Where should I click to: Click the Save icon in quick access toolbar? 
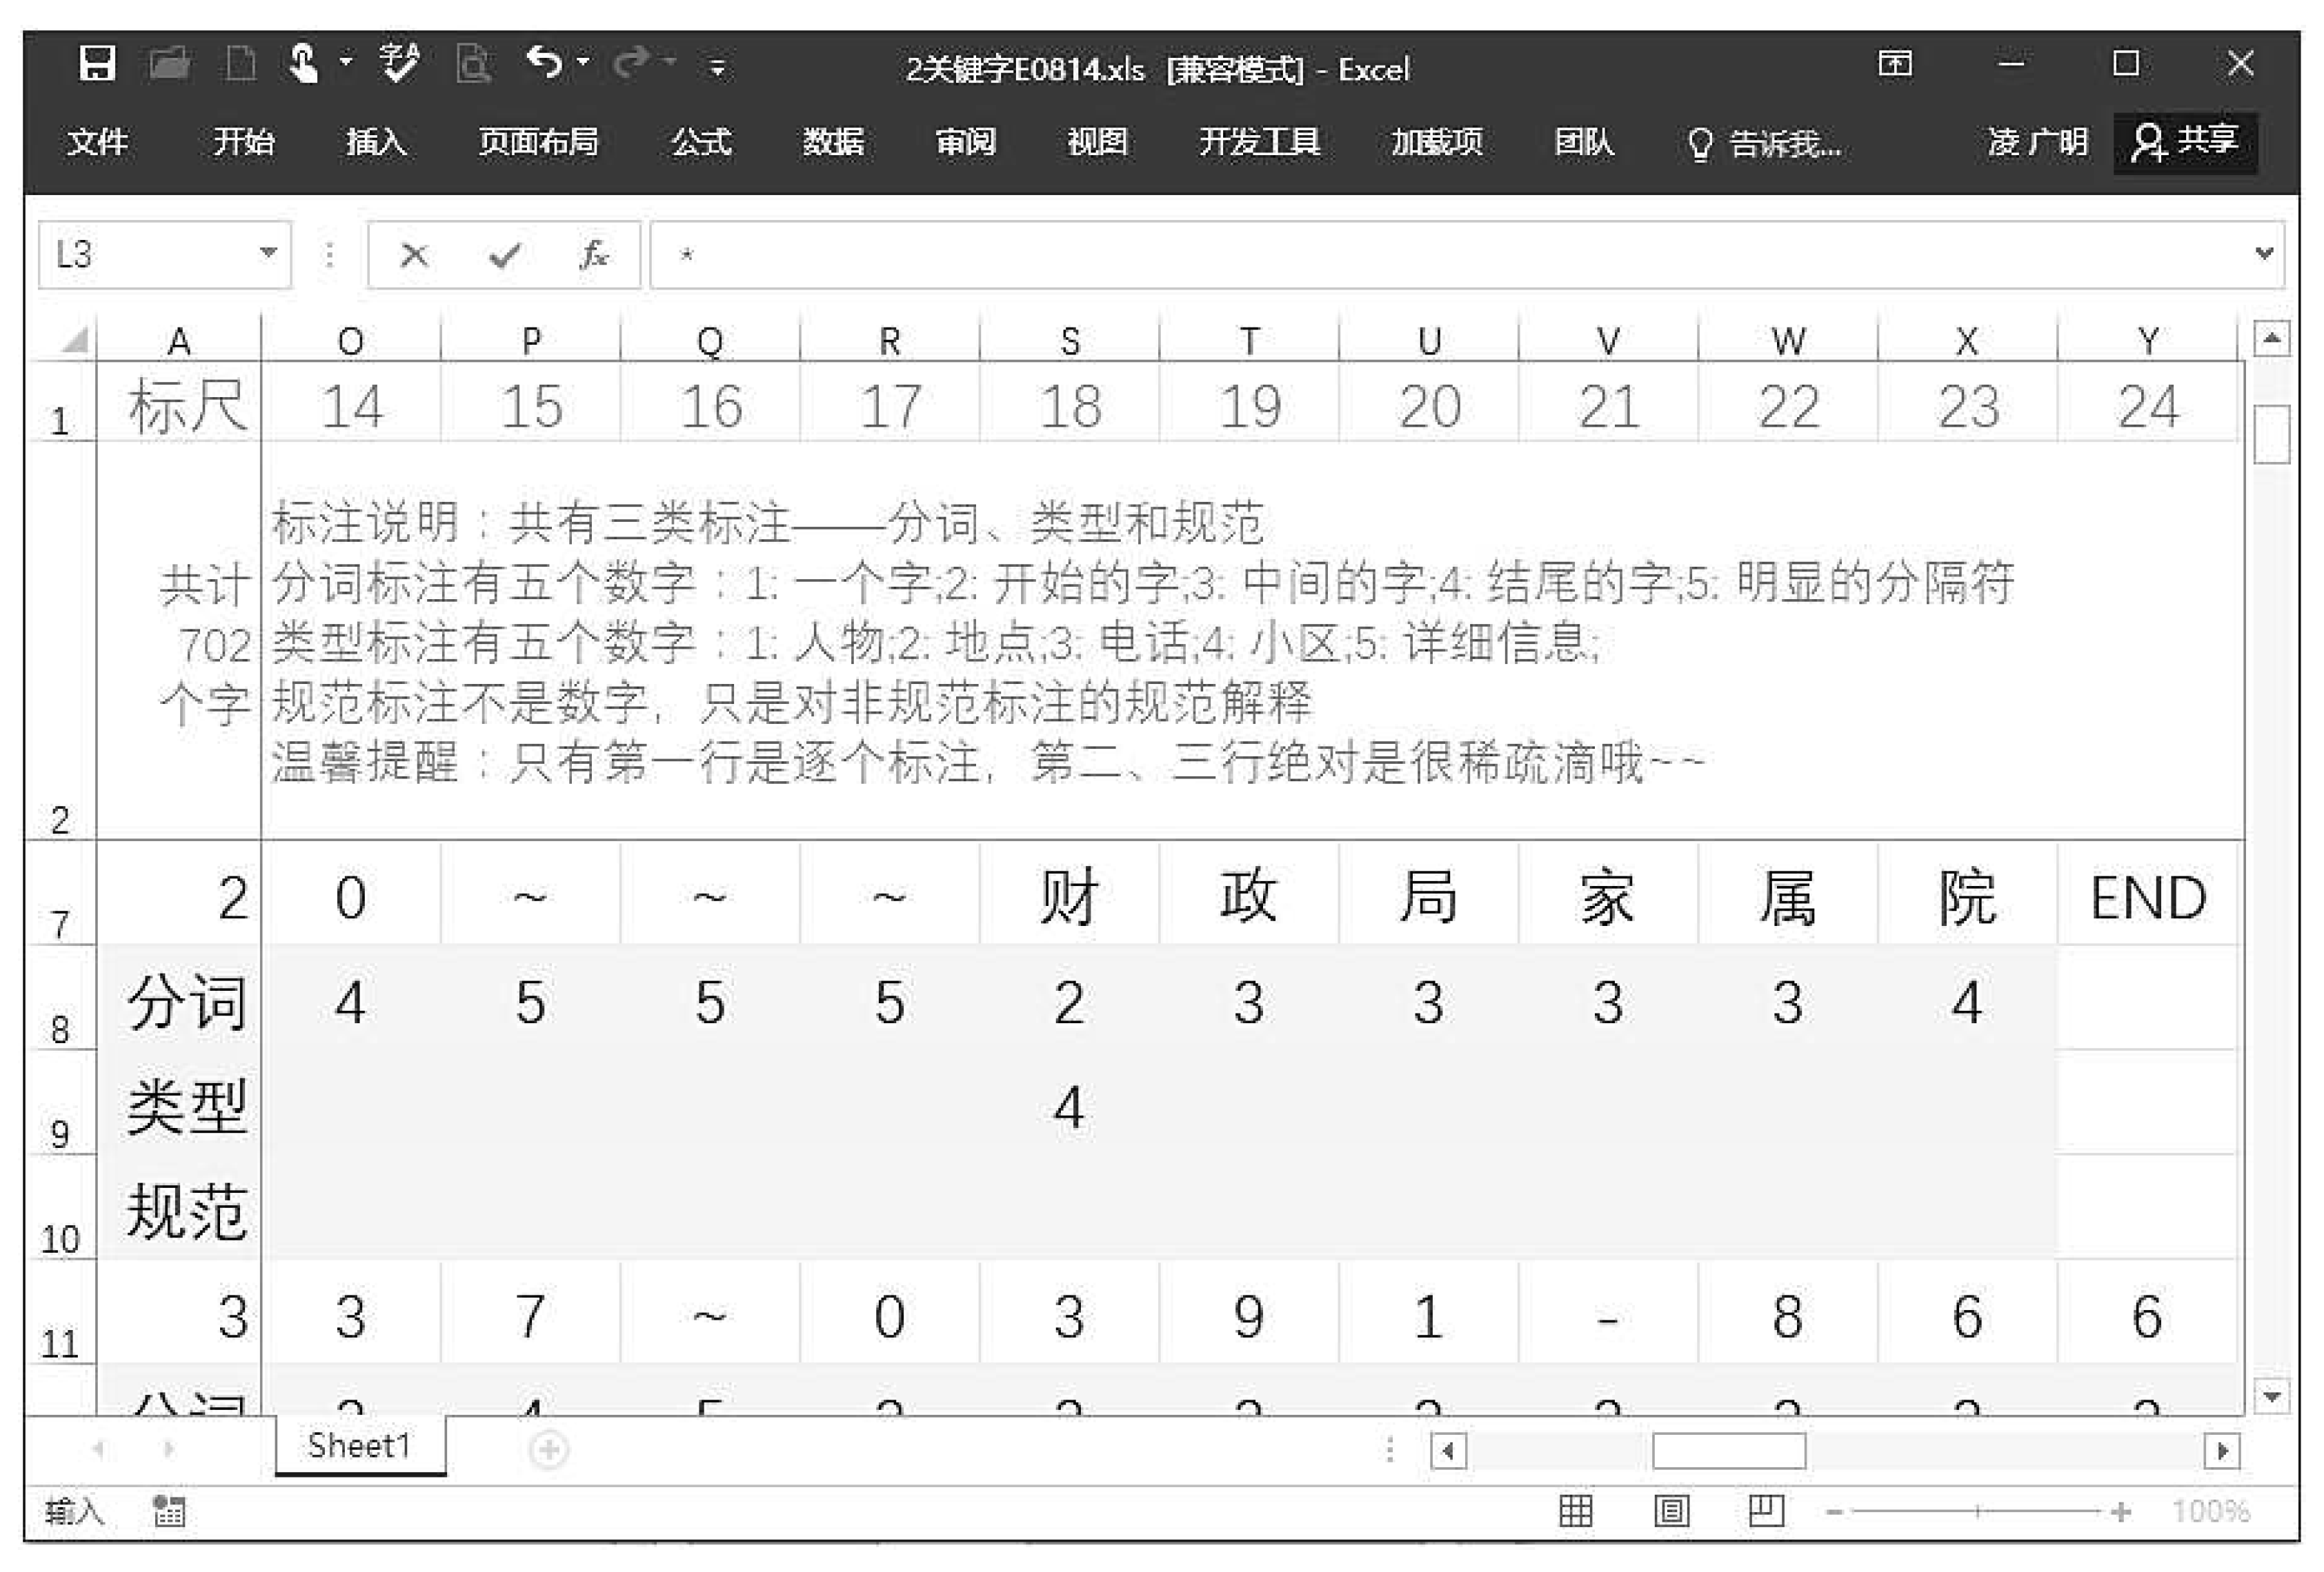pos(97,65)
